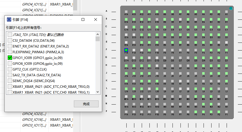The height and width of the screenshot is (132, 242).
Task: Select pin K1 on the package
Action: [x=226, y=81]
